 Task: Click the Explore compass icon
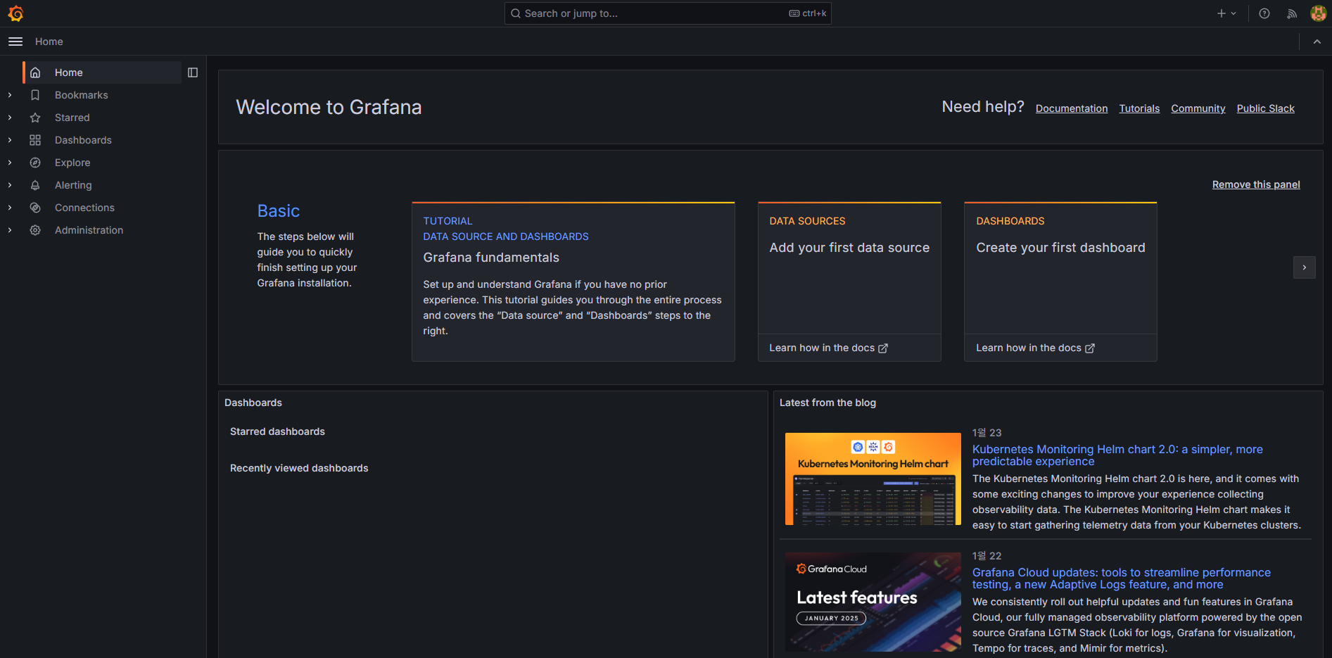pos(35,163)
